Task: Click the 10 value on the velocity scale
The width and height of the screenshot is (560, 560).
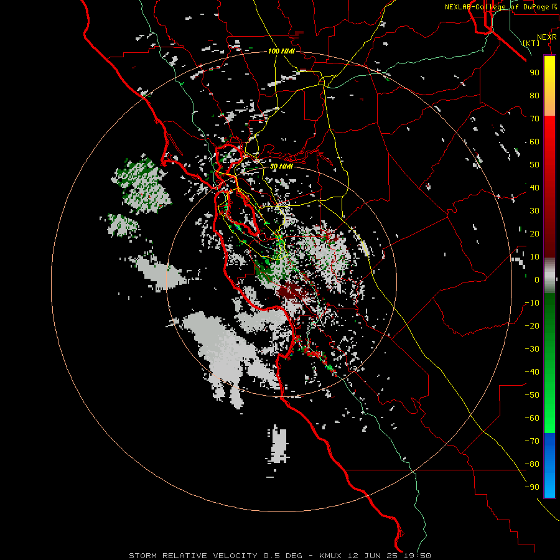Action: point(534,257)
